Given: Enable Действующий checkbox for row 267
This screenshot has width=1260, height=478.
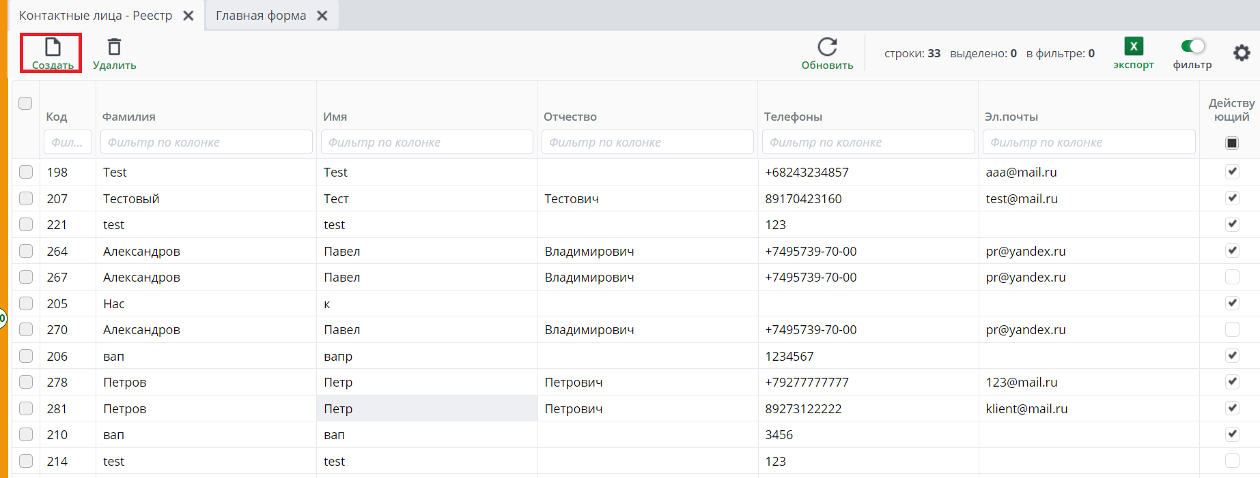Looking at the screenshot, I should [x=1231, y=277].
